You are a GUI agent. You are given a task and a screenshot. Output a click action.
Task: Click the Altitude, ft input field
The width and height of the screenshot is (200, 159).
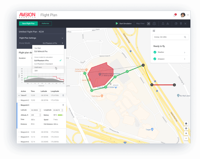point(35,115)
